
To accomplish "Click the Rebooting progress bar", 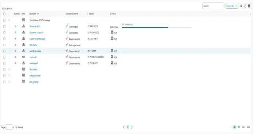I will [157, 27].
